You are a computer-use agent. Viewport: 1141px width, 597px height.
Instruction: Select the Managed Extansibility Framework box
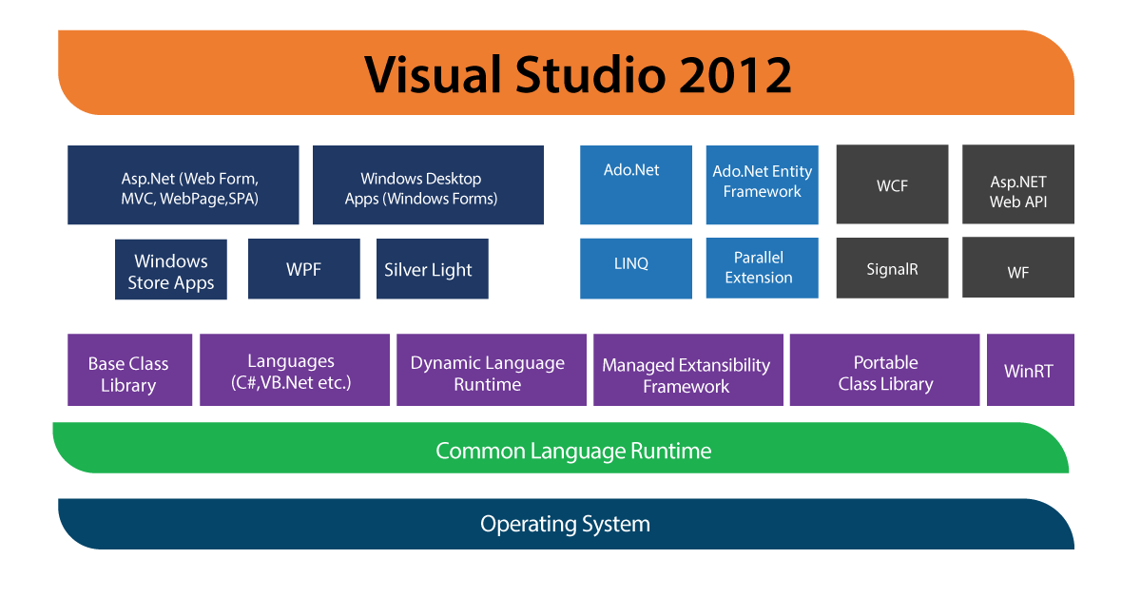(x=688, y=370)
